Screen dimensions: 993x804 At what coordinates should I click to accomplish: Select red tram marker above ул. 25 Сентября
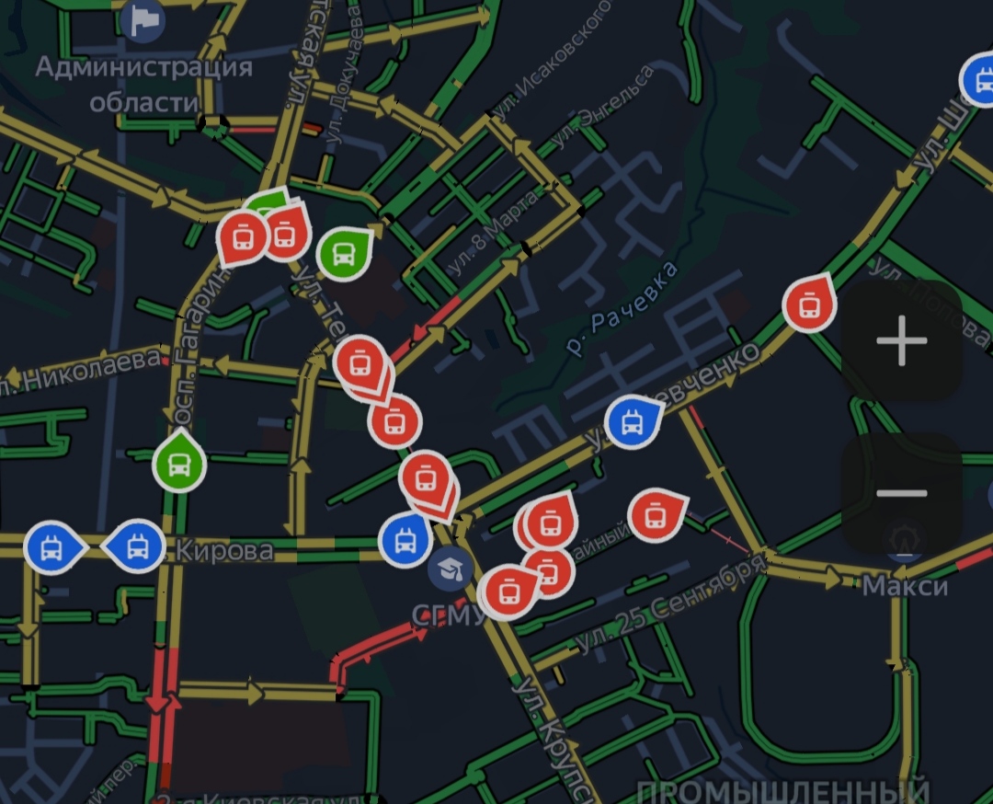pyautogui.click(x=656, y=516)
